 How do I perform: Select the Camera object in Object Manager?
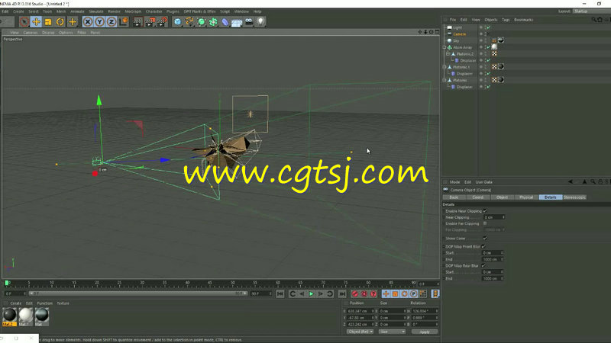pyautogui.click(x=460, y=34)
